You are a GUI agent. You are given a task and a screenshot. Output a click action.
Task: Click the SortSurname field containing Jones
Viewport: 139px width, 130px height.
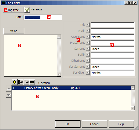pos(113,67)
